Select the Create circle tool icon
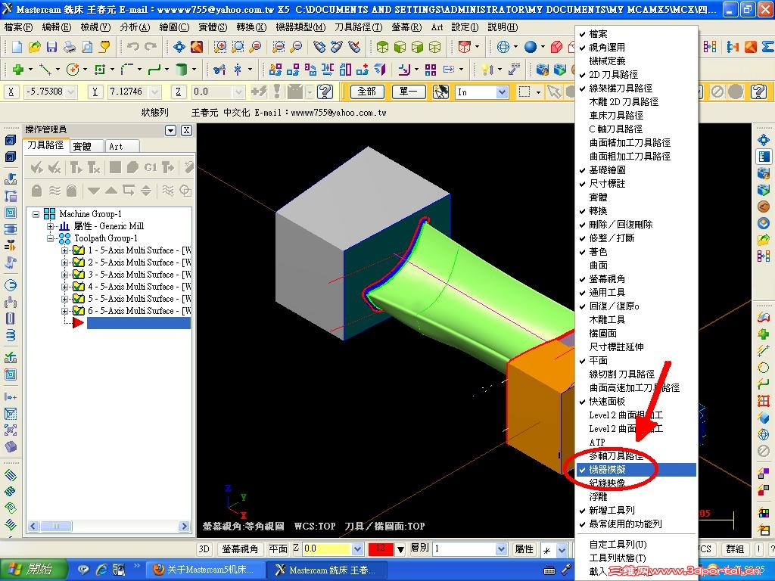 tap(73, 70)
